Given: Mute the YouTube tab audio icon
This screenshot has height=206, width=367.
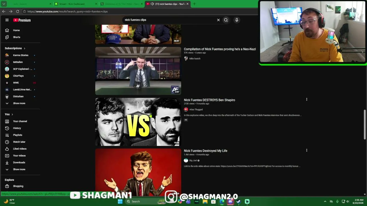Looking at the screenshot, I should pos(152,4).
